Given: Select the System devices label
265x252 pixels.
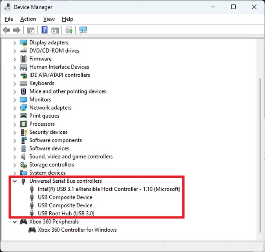Looking at the screenshot, I should [47, 173].
